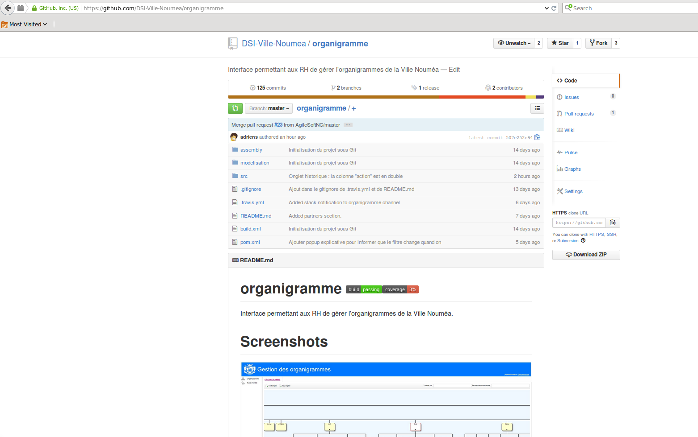Click the organigramme repository title link

pos(340,43)
